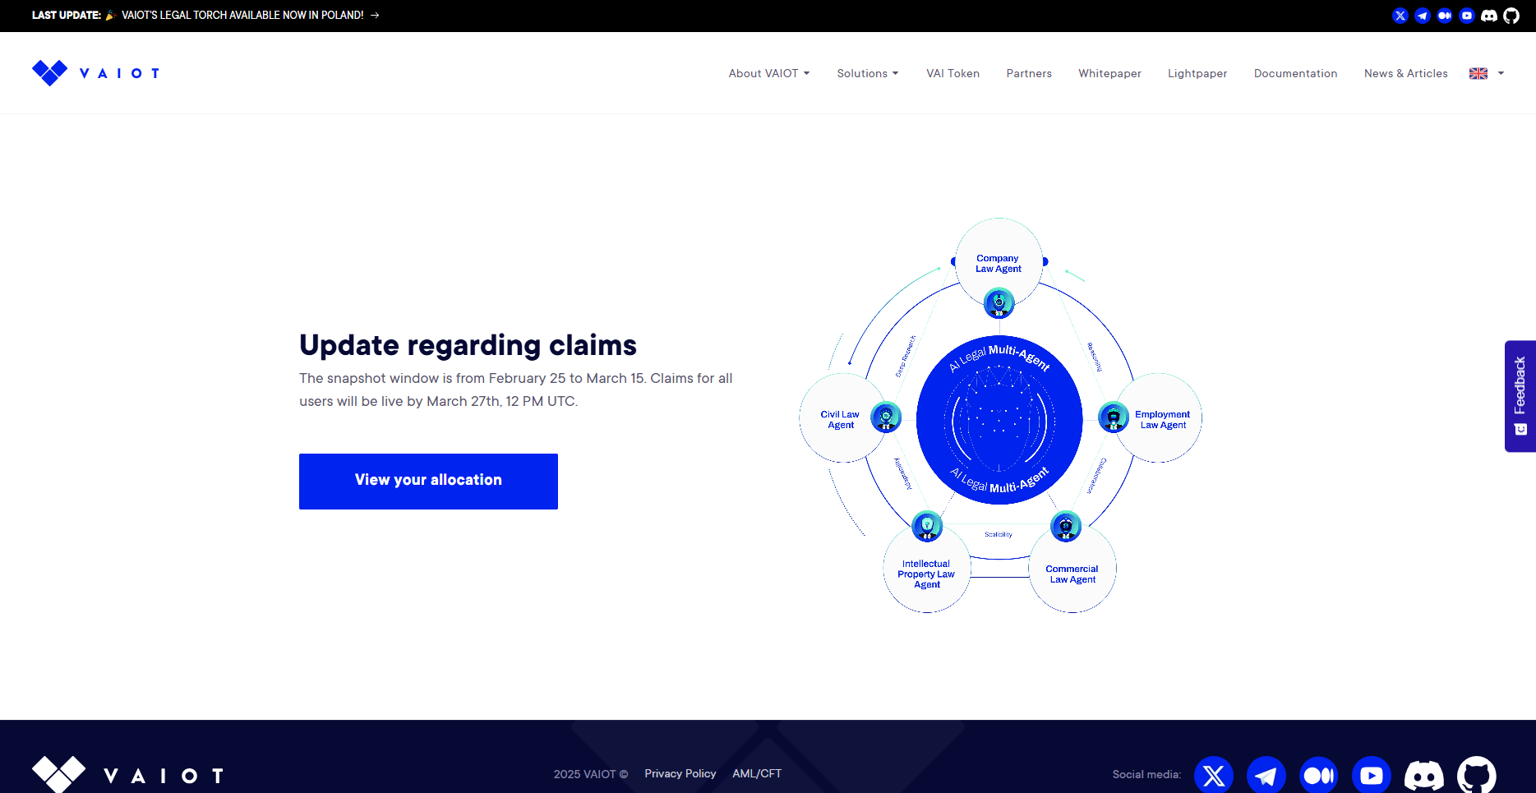Click View your allocation button
1536x793 pixels.
[x=428, y=482]
